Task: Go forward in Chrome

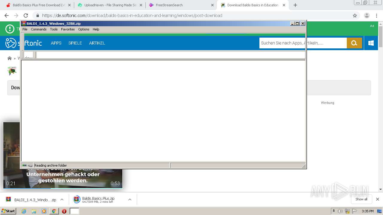Action: (16, 16)
